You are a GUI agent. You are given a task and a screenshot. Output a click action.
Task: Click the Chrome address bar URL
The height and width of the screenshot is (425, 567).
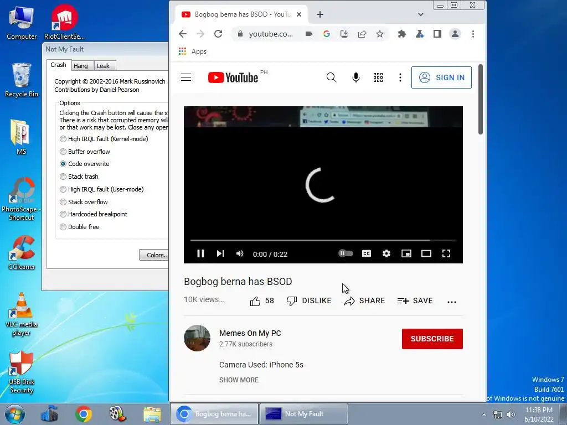pyautogui.click(x=271, y=34)
